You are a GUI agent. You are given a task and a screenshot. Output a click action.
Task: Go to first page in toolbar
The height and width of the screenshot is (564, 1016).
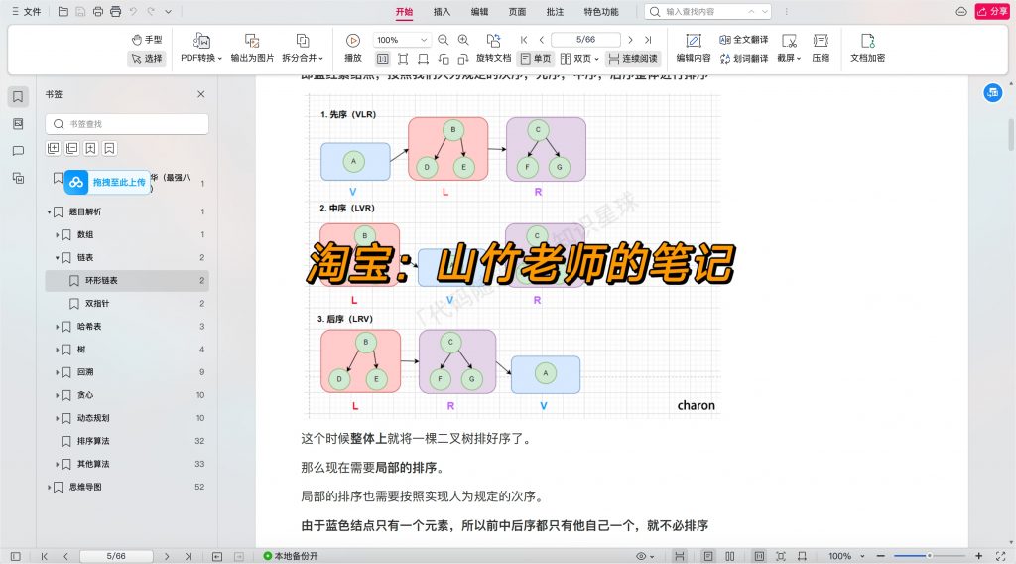click(x=524, y=40)
